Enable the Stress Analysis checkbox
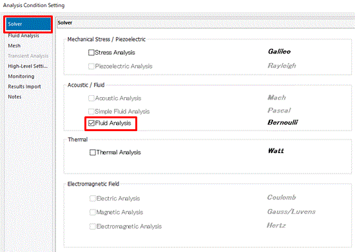This screenshot has height=252, width=355. [91, 53]
